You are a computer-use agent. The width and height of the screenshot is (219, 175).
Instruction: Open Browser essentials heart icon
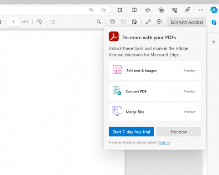tap(174, 10)
